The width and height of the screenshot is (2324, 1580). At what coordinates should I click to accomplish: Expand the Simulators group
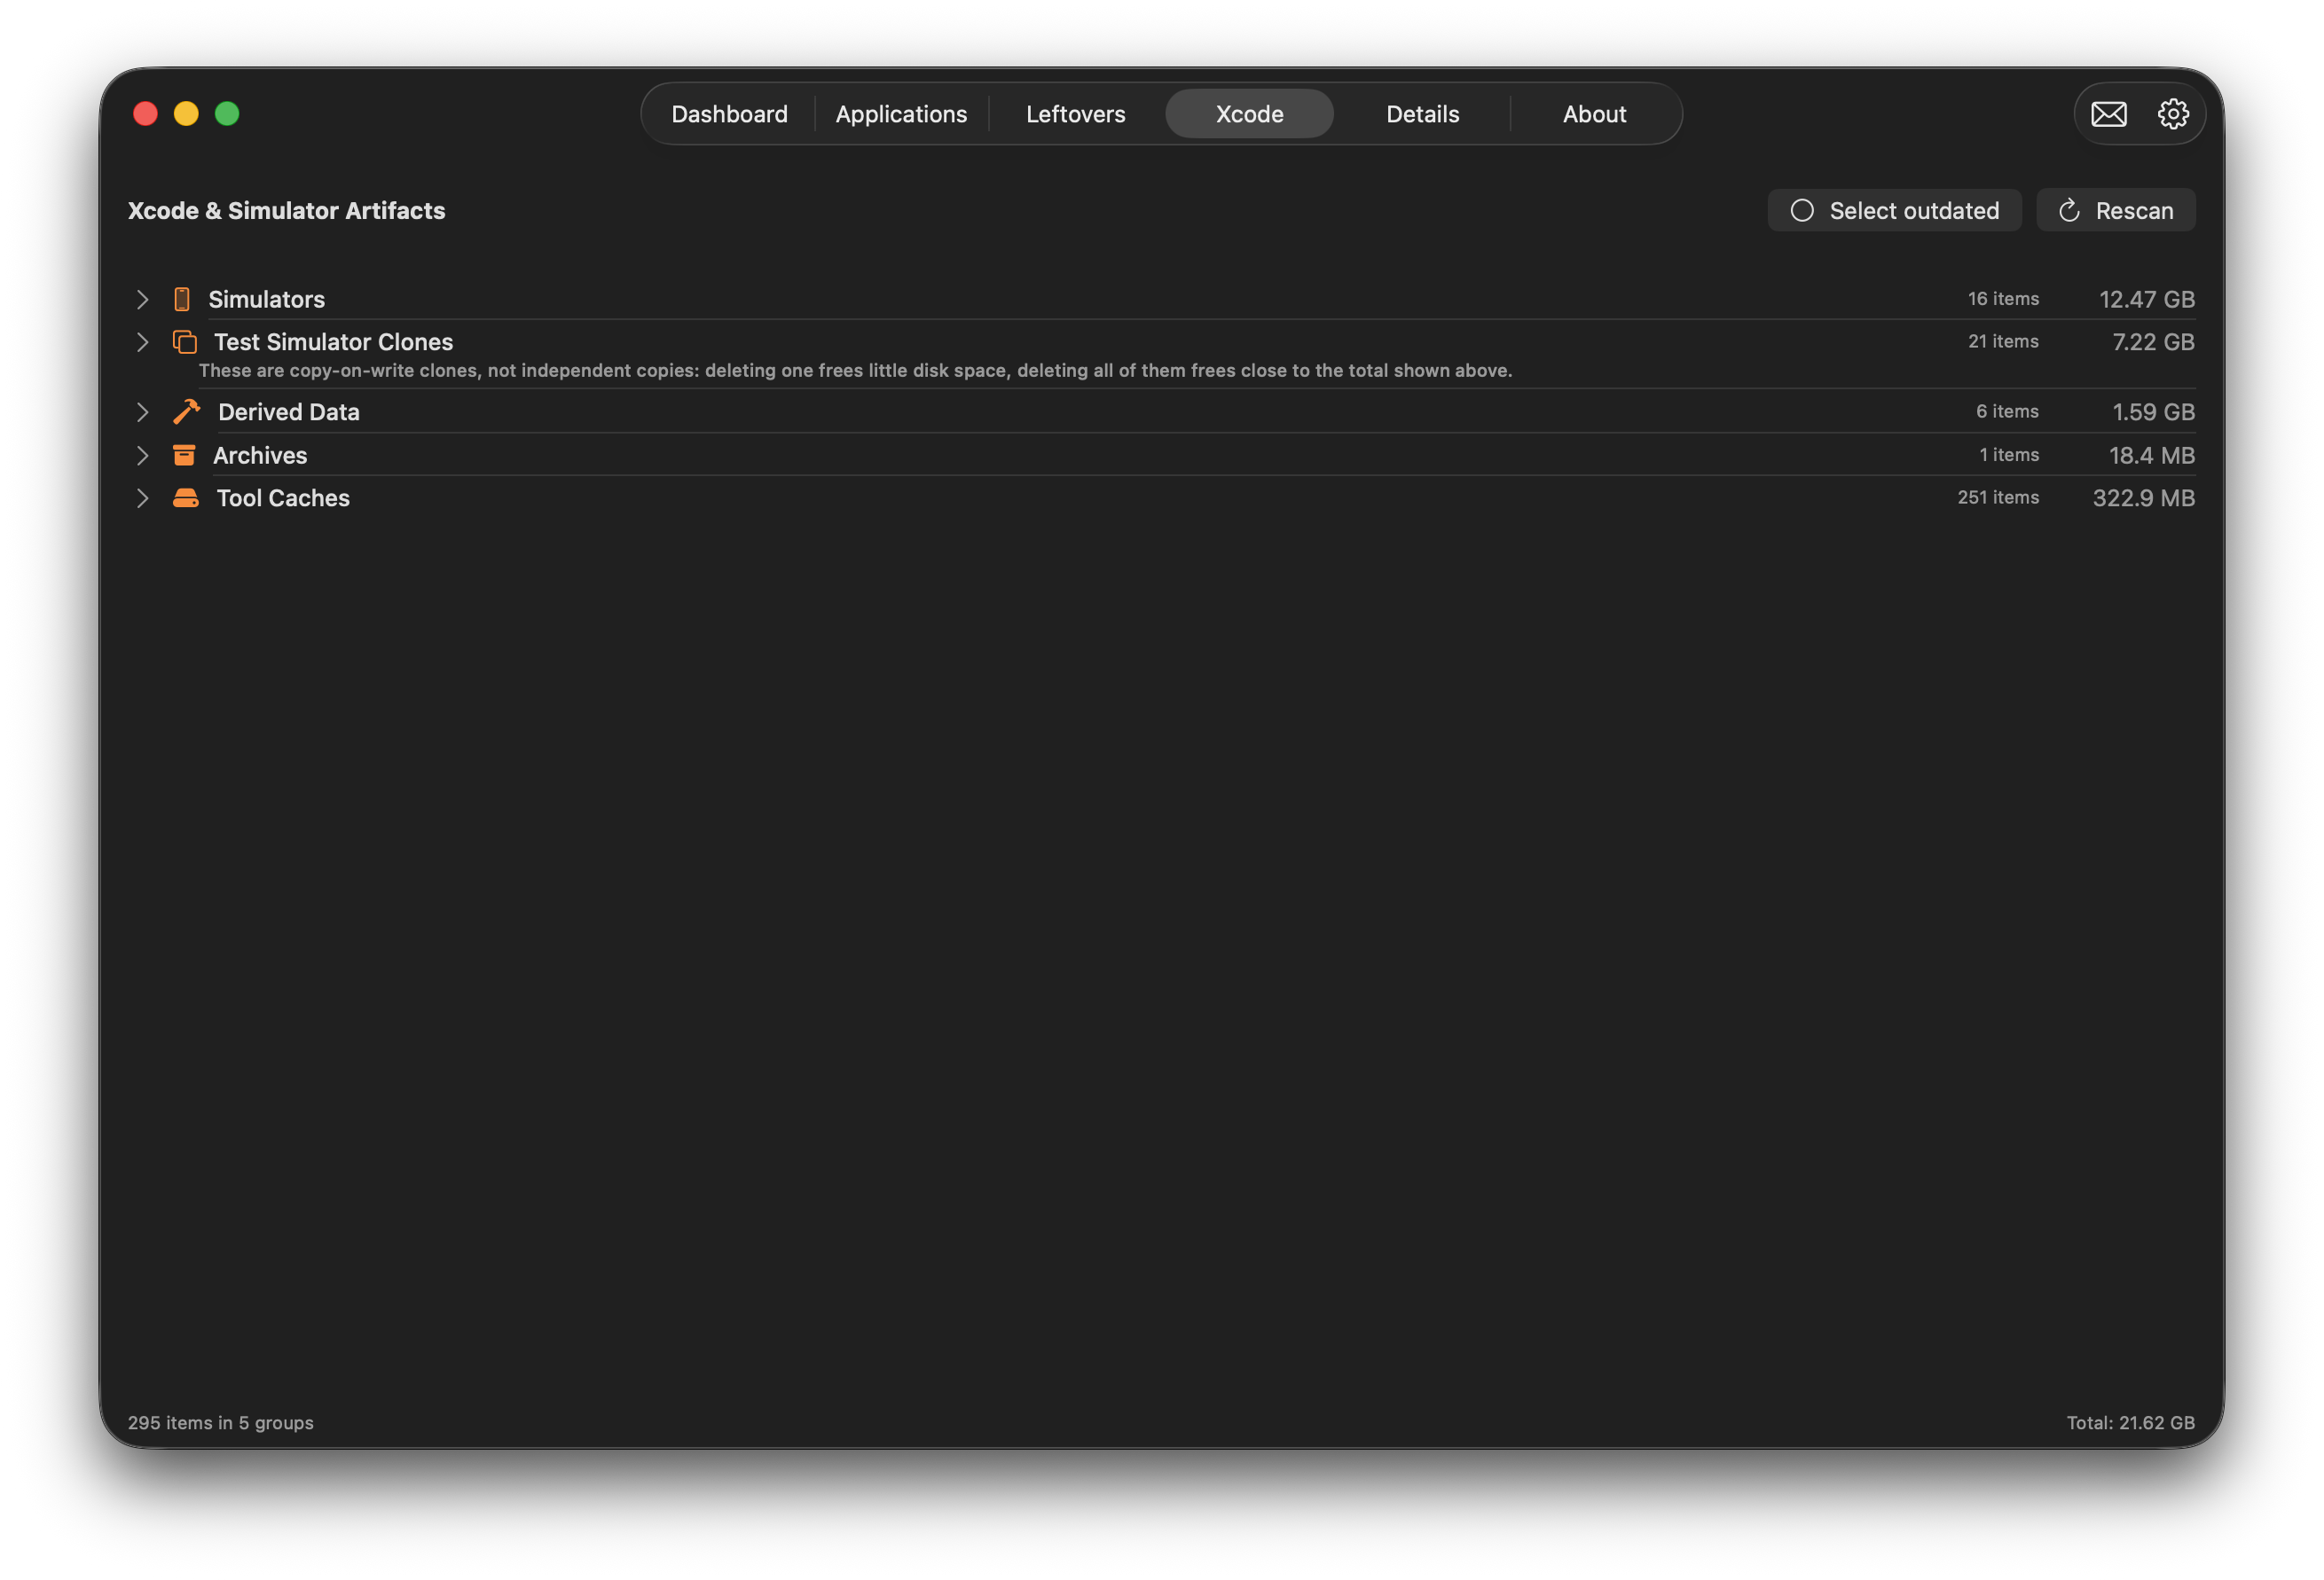[x=142, y=299]
